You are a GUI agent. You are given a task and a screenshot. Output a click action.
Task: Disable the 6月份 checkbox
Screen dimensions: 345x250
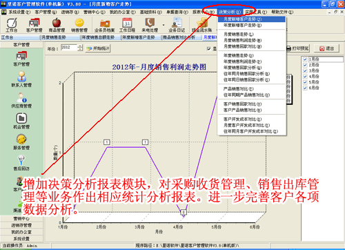point(305,88)
